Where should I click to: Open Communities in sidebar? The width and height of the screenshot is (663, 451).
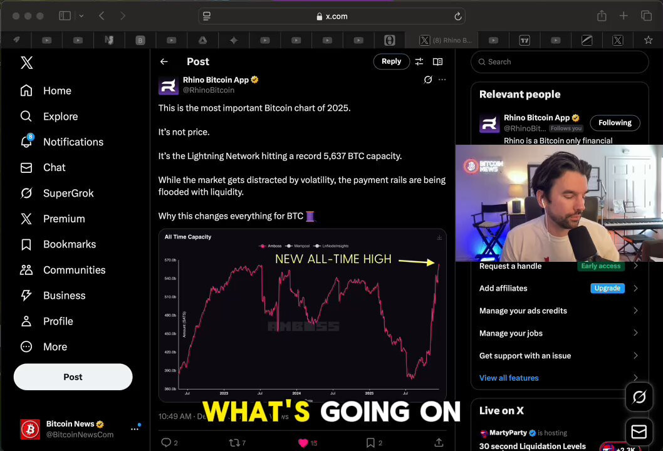click(x=63, y=270)
